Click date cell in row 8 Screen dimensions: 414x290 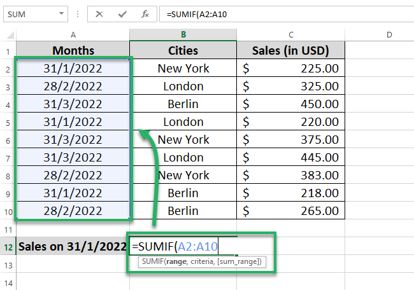(x=73, y=175)
